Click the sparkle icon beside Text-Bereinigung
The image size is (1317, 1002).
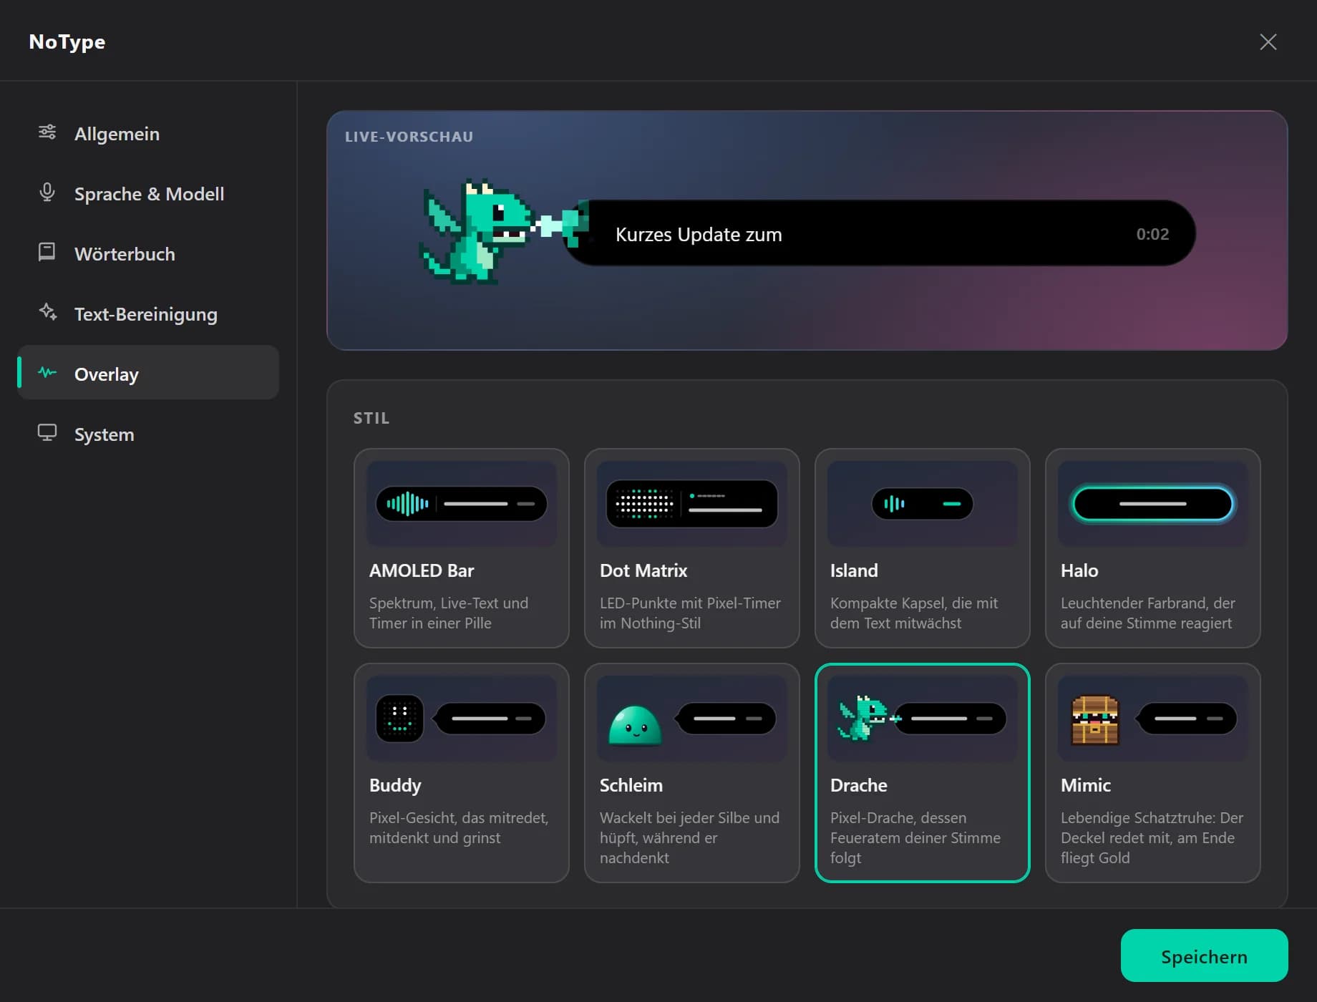click(x=47, y=312)
